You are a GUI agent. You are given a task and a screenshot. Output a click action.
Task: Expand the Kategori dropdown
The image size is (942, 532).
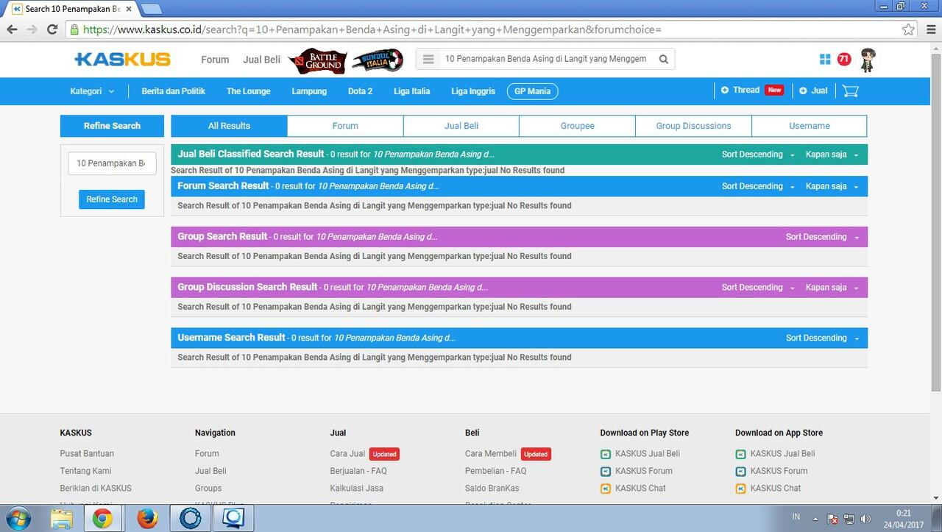(93, 91)
